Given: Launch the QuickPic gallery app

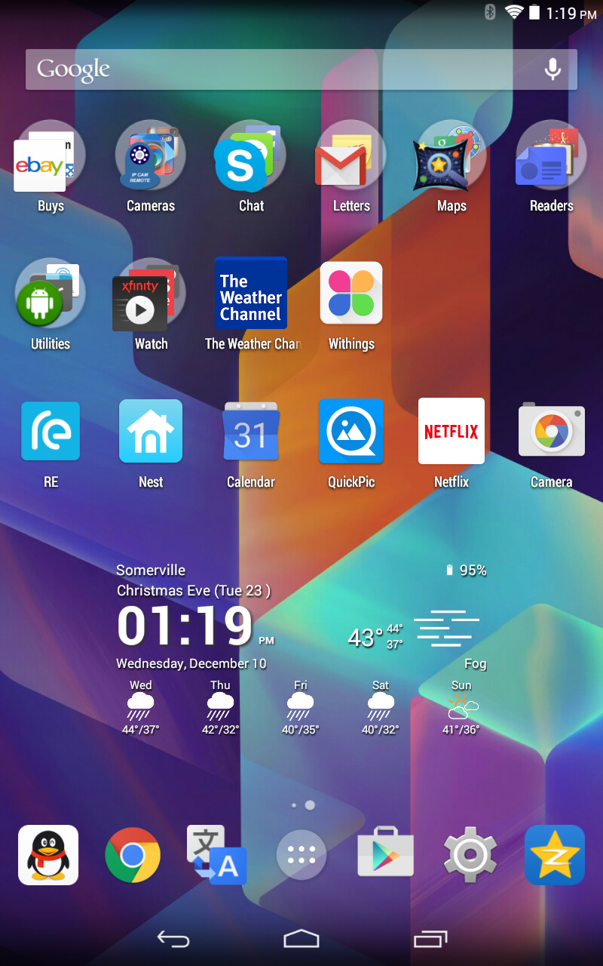Looking at the screenshot, I should pyautogui.click(x=351, y=431).
